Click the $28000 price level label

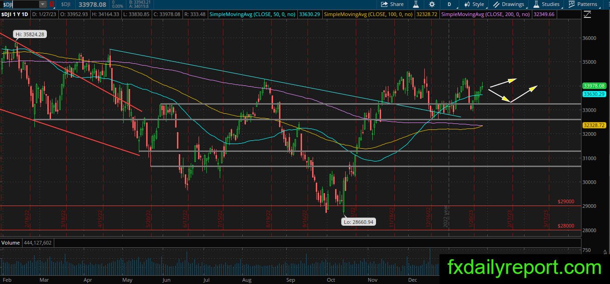566,226
